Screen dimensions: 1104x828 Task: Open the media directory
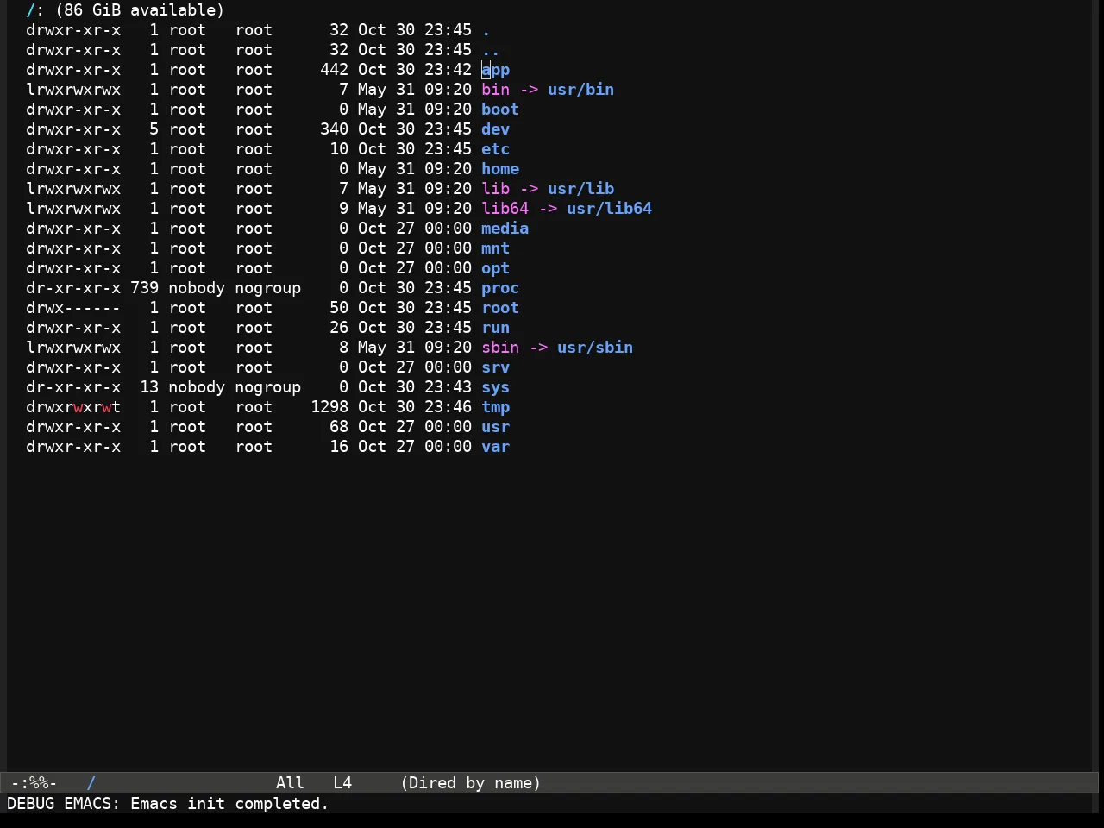[505, 229]
